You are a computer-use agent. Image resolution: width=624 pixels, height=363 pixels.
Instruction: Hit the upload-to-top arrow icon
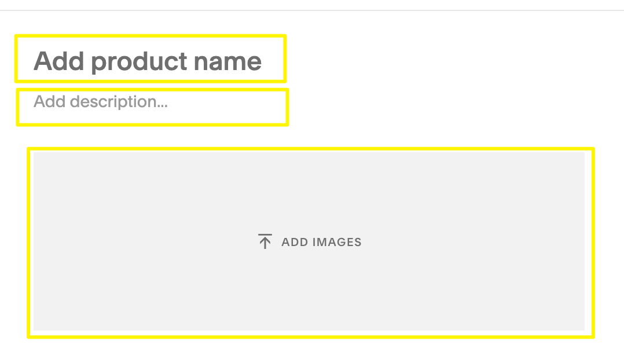coord(265,242)
